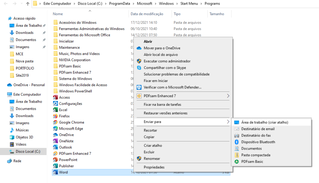Image resolution: width=319 pixels, height=183 pixels.
Task: Click the Configurações gear icon
Action: (x=55, y=104)
